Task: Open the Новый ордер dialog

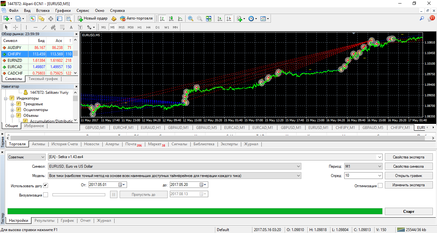Action: [93, 19]
